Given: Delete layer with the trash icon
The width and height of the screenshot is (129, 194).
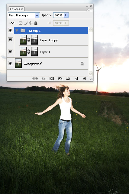Looking at the screenshot, I should pyautogui.click(x=84, y=79).
